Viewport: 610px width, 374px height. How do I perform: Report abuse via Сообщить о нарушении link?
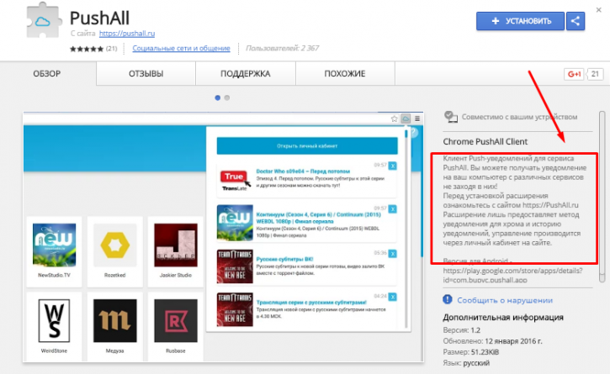505,300
